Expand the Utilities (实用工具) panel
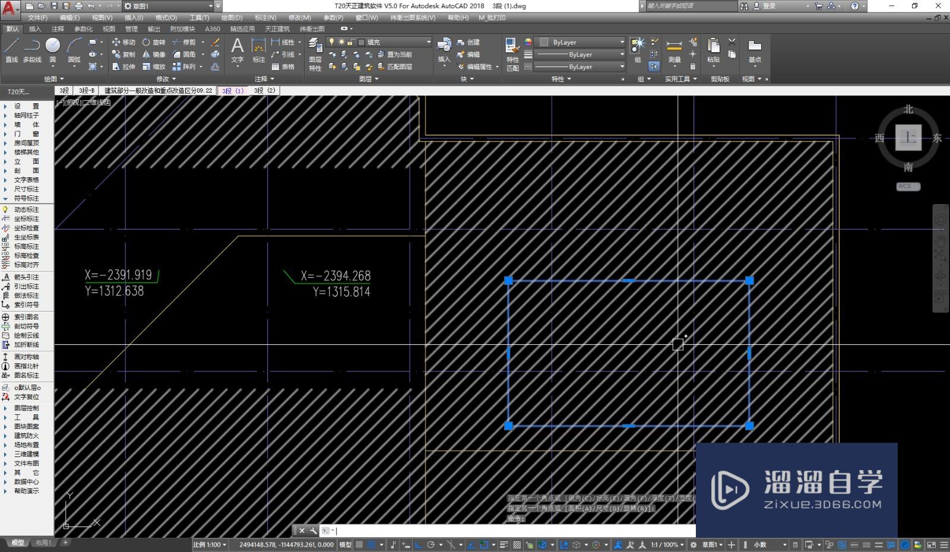Image resolution: width=950 pixels, height=552 pixels. [680, 79]
